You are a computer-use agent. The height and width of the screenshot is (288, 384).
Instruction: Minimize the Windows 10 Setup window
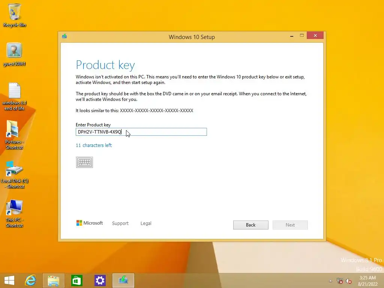click(292, 36)
